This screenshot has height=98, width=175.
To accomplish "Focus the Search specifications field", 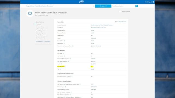I will [x=123, y=6].
